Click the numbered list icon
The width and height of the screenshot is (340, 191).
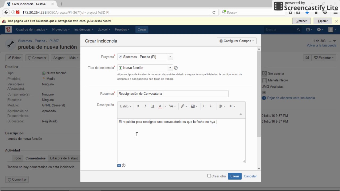tap(212, 106)
